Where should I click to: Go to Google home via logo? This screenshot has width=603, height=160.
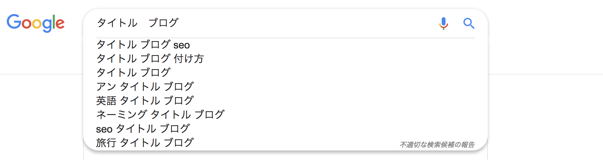tap(36, 23)
